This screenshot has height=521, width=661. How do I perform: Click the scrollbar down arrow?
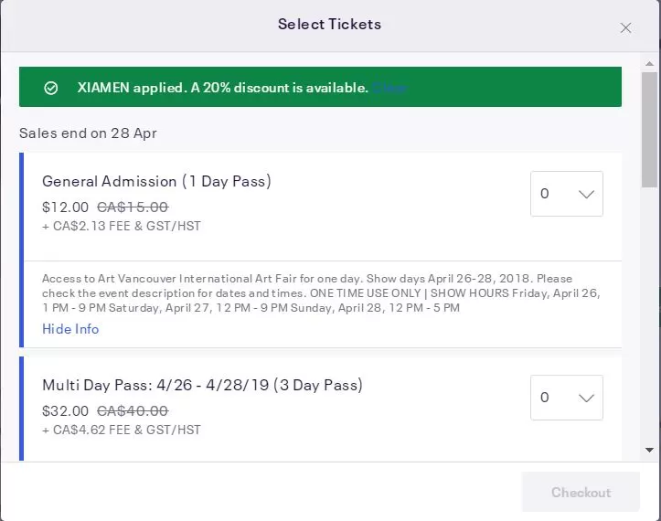tap(650, 451)
